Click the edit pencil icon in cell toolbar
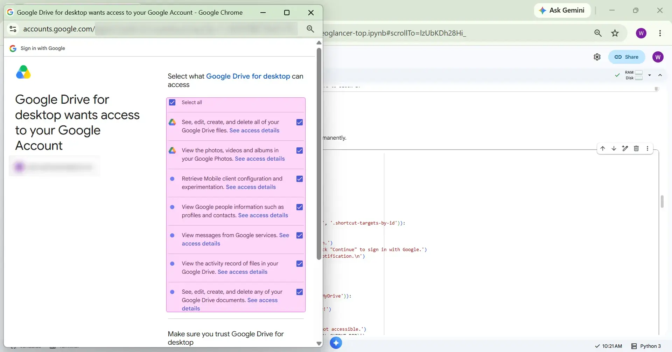 [x=625, y=148]
